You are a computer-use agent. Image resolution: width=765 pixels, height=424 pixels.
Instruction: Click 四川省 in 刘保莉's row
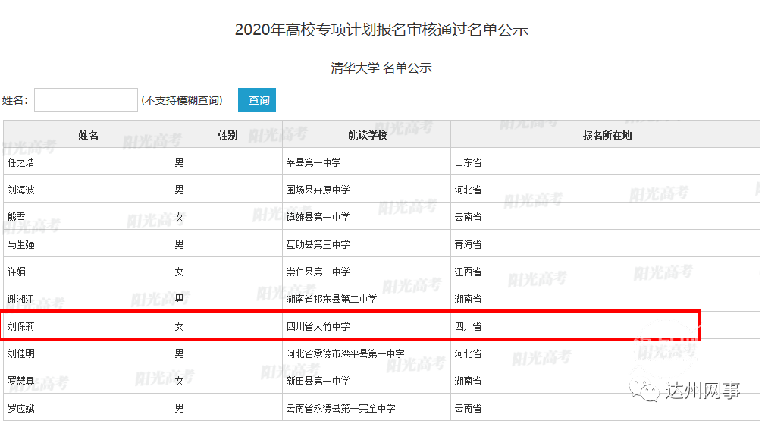coord(469,326)
